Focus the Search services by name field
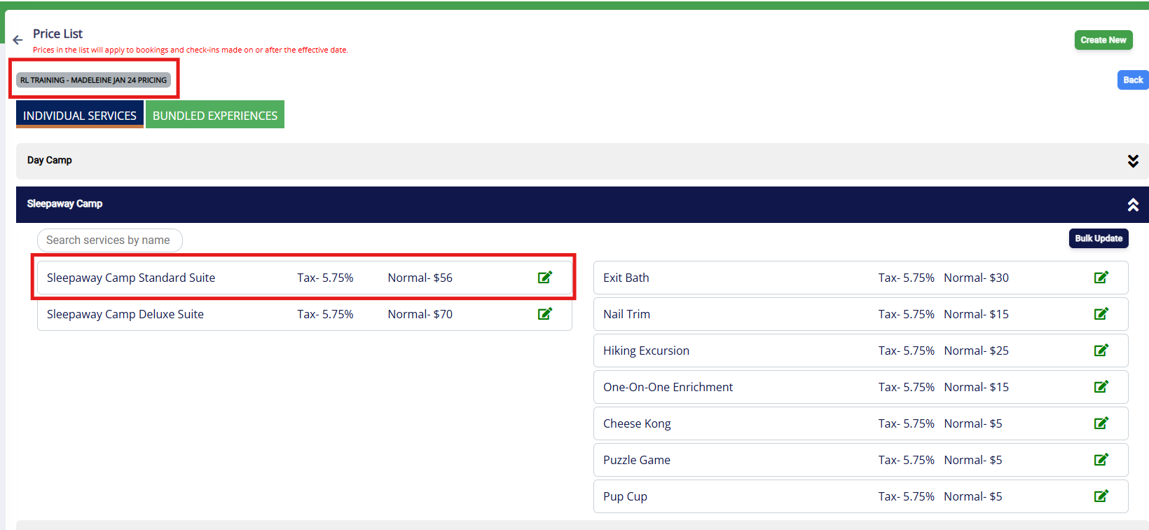Screen dimensions: 1149x530 (x=110, y=240)
